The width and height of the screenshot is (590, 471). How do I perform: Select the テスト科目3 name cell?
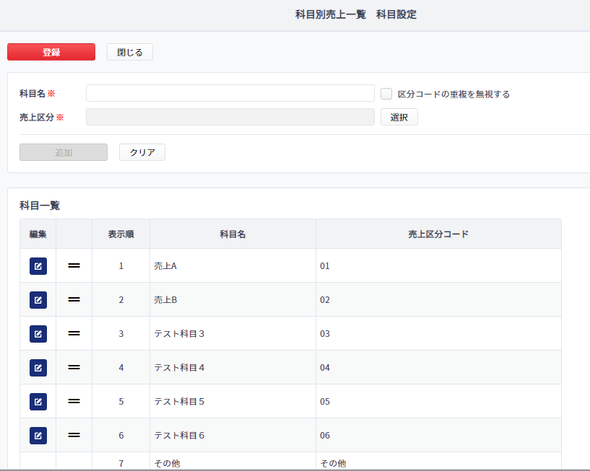(x=233, y=333)
